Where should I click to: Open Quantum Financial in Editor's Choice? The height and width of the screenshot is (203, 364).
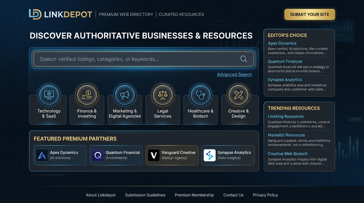pos(285,61)
